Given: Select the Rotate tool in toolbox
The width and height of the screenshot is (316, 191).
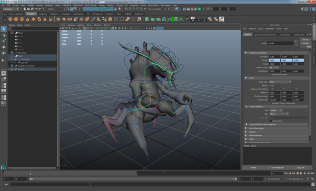Looking at the screenshot, I should tap(4, 53).
